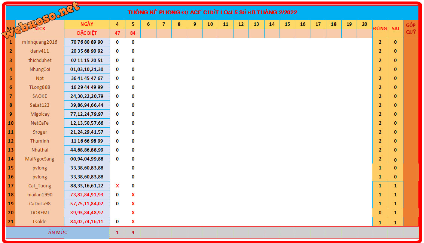Select the NGÀY header cell

(87, 24)
